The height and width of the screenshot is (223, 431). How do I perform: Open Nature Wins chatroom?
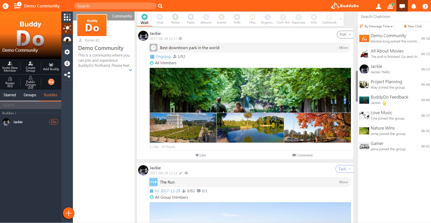[x=394, y=131]
